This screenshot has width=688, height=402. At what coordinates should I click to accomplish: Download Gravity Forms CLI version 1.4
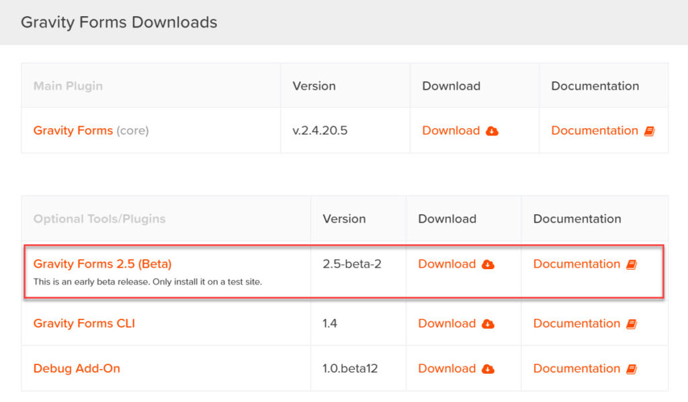tap(447, 323)
